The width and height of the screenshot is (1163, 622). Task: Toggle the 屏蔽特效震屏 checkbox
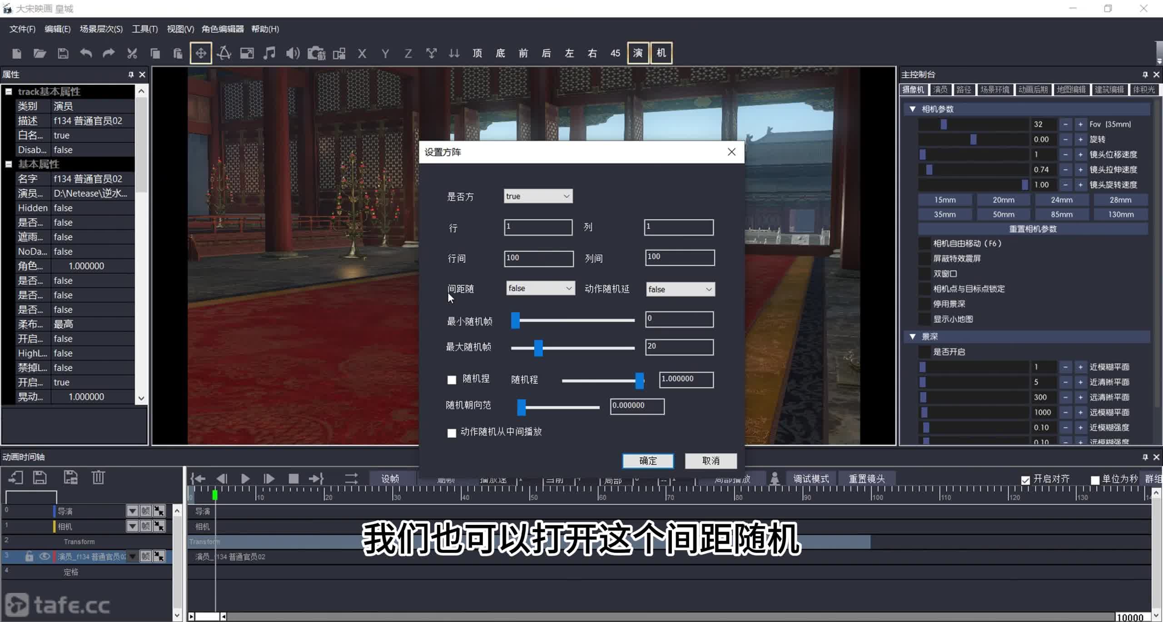coord(924,259)
